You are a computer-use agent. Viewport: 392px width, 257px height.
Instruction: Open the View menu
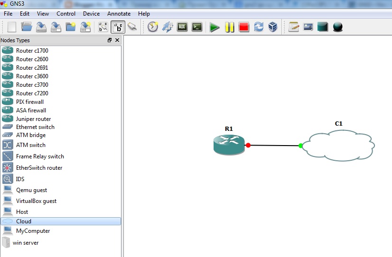point(43,14)
